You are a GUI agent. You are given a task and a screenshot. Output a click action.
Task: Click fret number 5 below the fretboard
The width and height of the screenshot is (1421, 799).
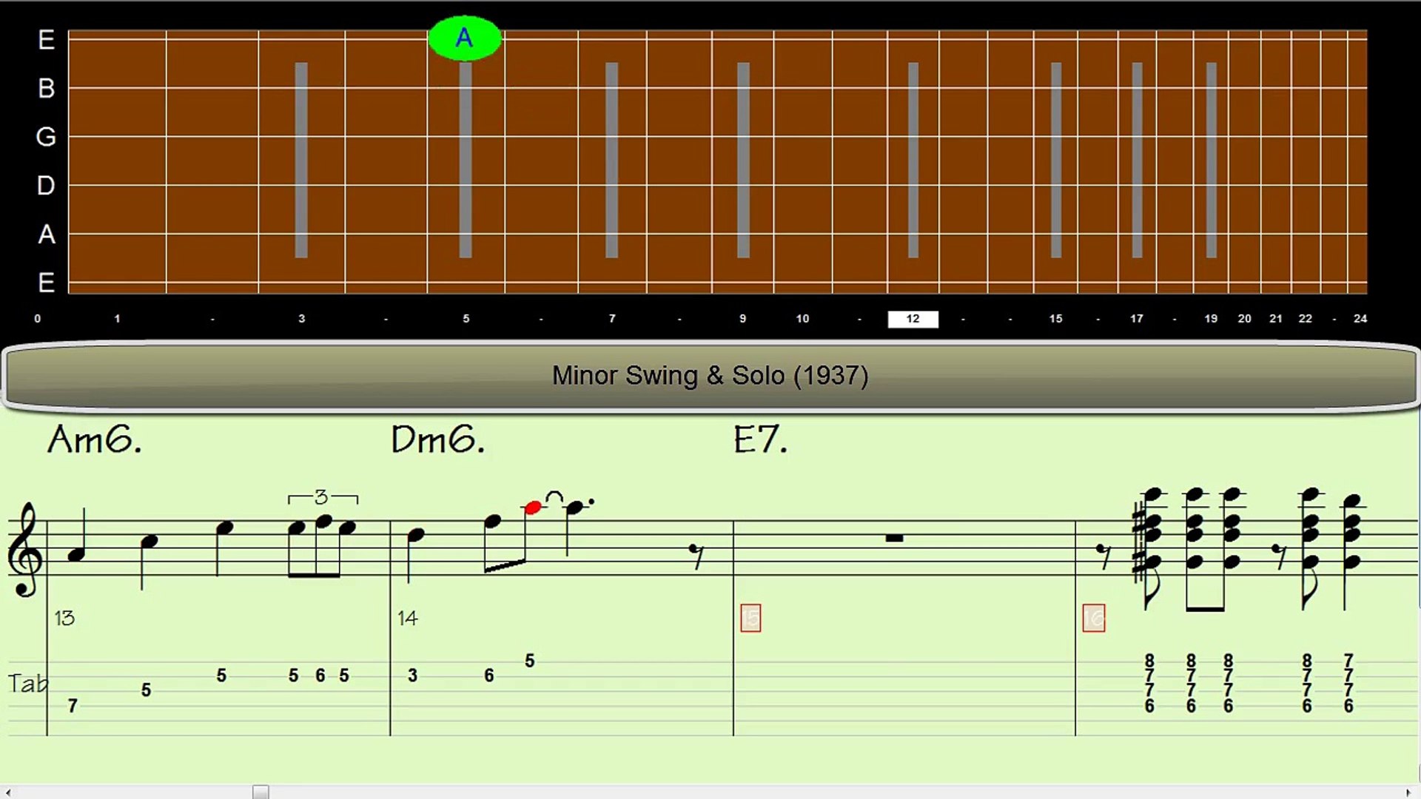pyautogui.click(x=466, y=319)
